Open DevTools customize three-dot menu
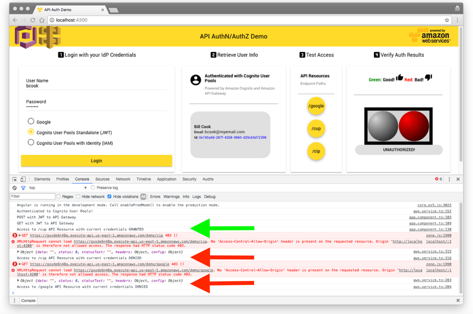The height and width of the screenshot is (314, 473). [449, 179]
